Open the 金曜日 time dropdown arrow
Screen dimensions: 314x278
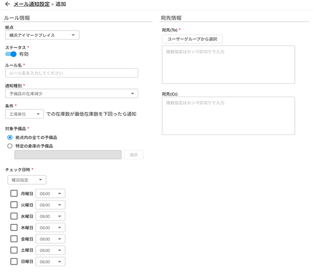point(60,239)
